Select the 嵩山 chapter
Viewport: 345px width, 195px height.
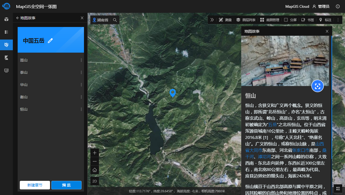click(x=51, y=60)
